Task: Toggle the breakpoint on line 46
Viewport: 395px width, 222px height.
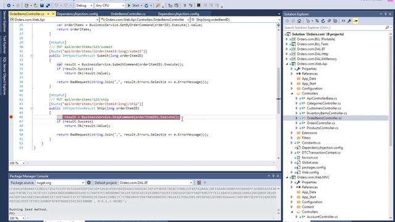Action: point(11,117)
